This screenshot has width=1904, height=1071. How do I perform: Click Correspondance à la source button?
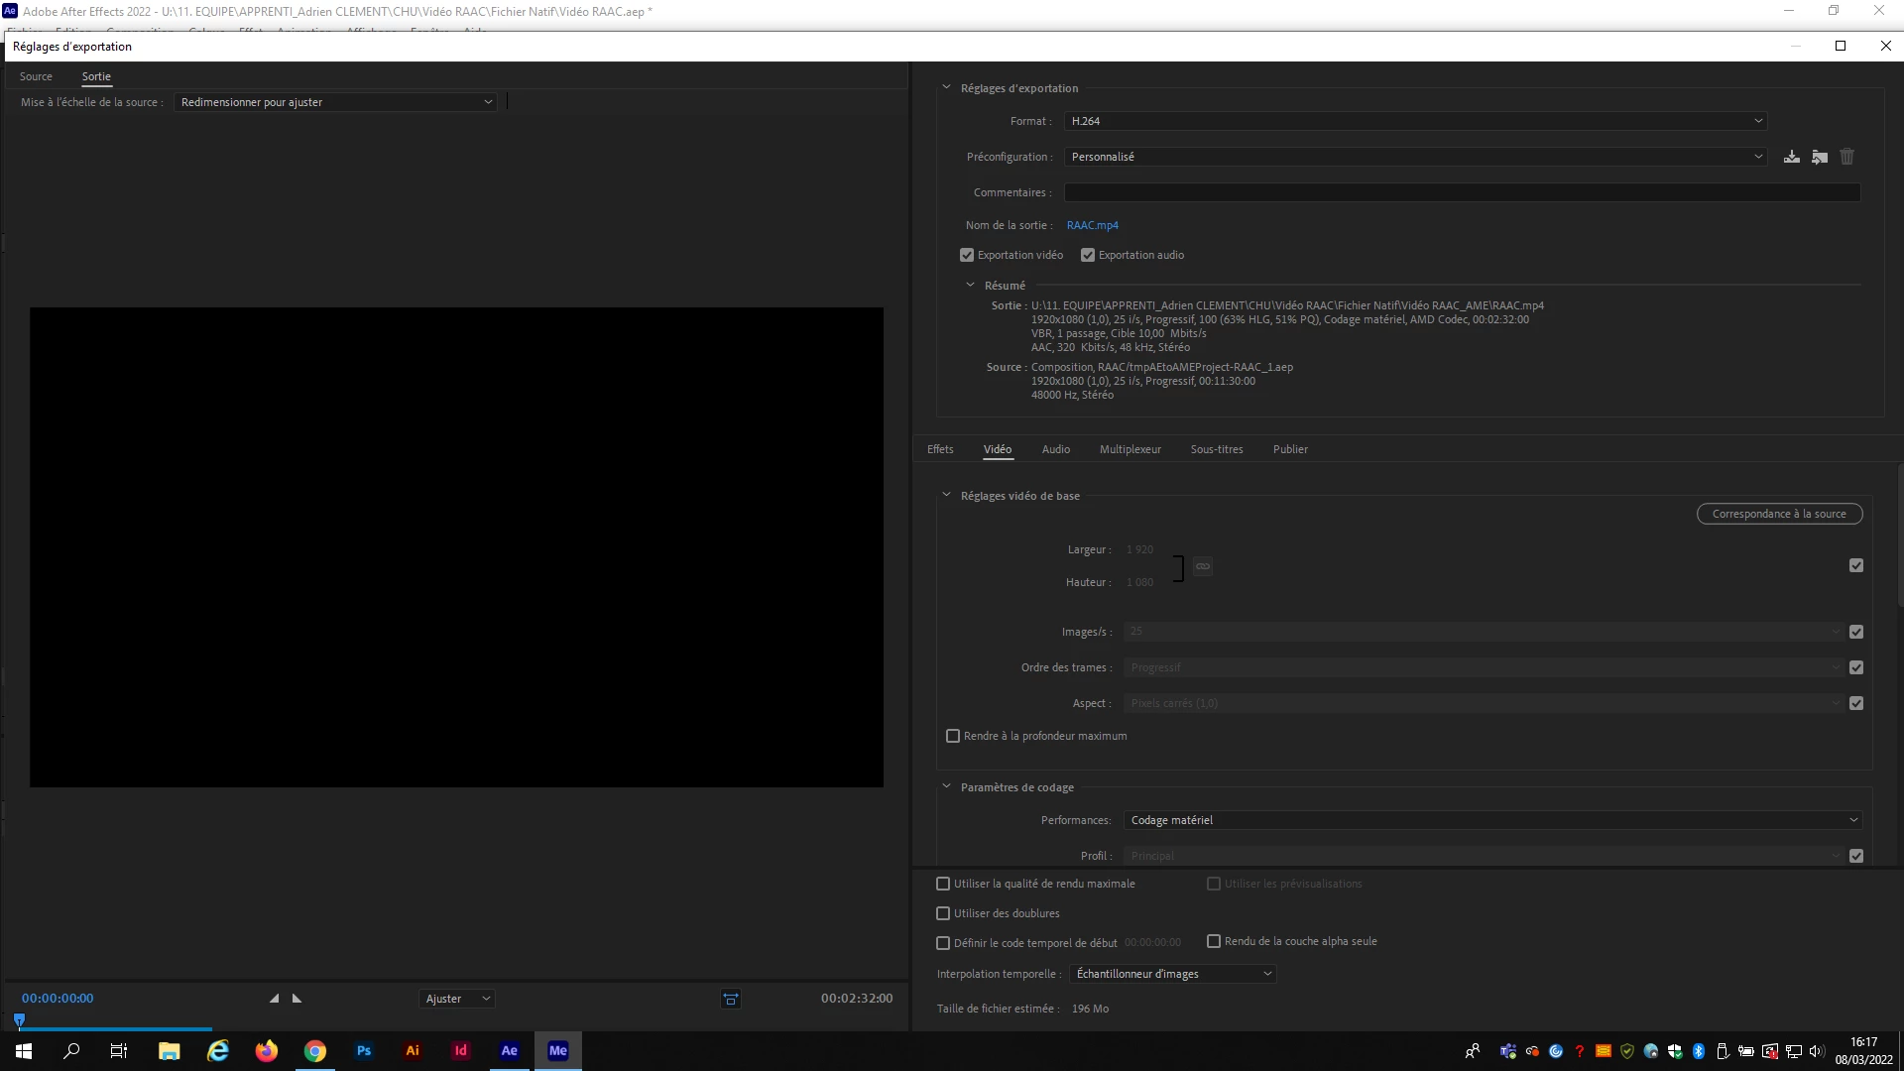click(x=1779, y=514)
